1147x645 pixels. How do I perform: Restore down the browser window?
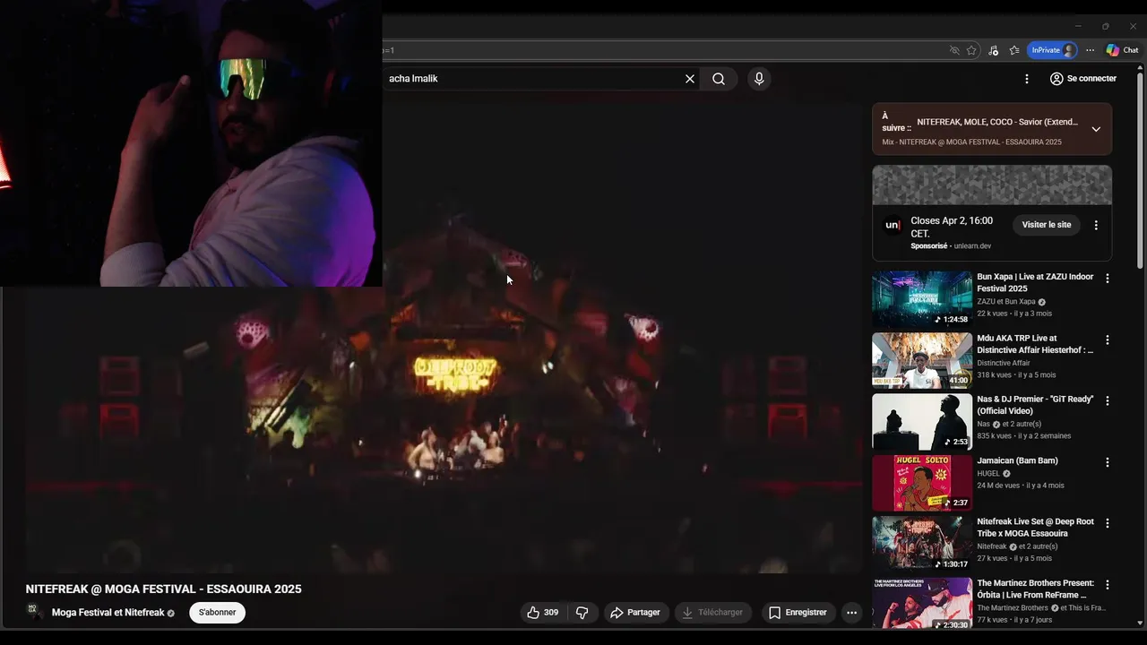pos(1105,26)
